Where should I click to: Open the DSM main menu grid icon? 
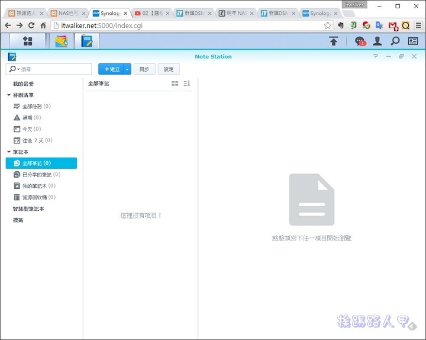click(27, 41)
